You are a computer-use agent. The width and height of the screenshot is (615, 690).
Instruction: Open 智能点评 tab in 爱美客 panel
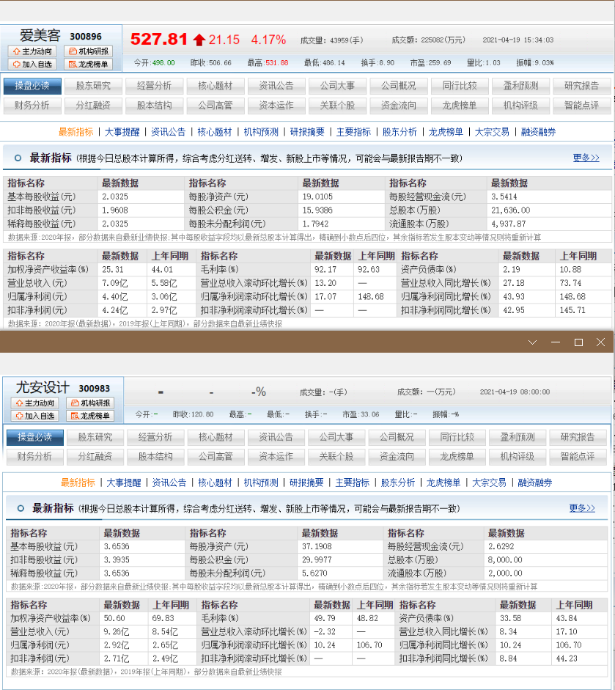click(x=581, y=106)
